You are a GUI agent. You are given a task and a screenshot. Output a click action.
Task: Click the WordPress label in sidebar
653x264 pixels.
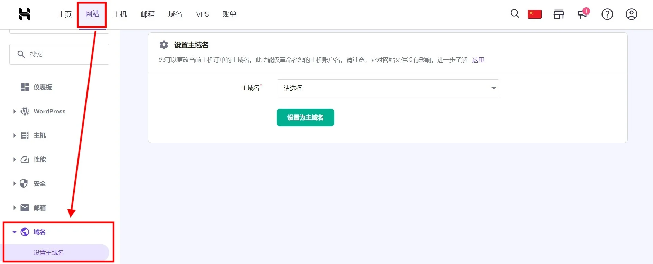pos(49,111)
